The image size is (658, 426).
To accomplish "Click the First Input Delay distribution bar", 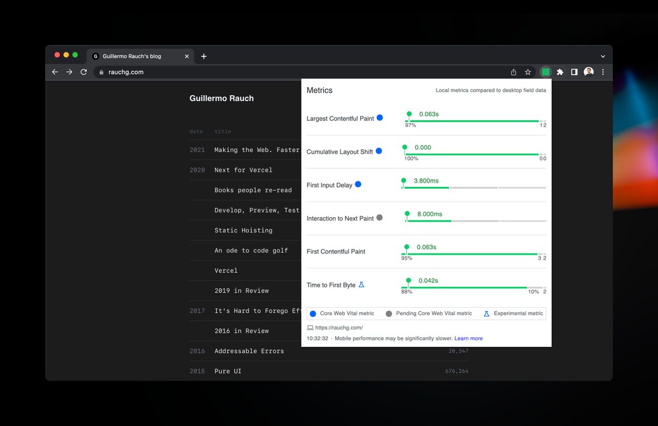I will [x=474, y=188].
